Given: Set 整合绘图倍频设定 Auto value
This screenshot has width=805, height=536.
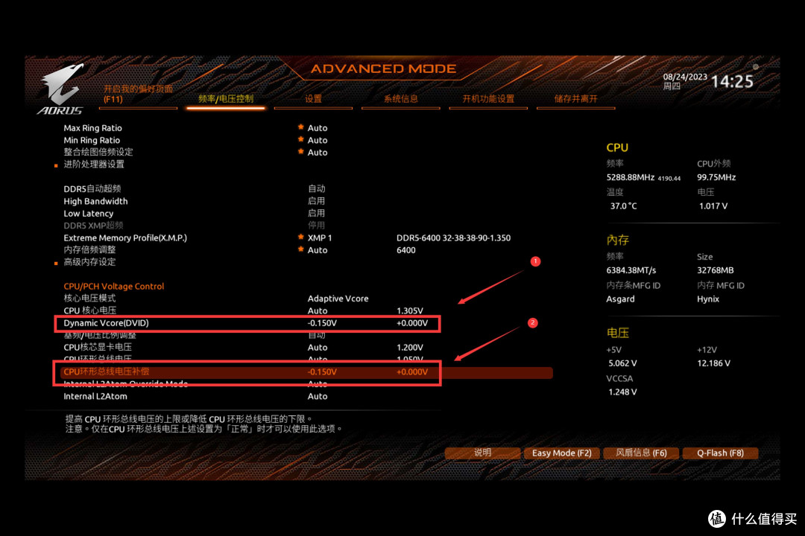Looking at the screenshot, I should 318,153.
